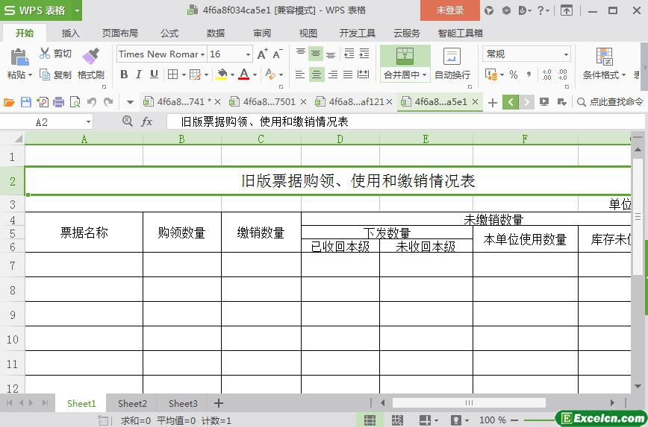Click the print preview icon

[x=75, y=102]
